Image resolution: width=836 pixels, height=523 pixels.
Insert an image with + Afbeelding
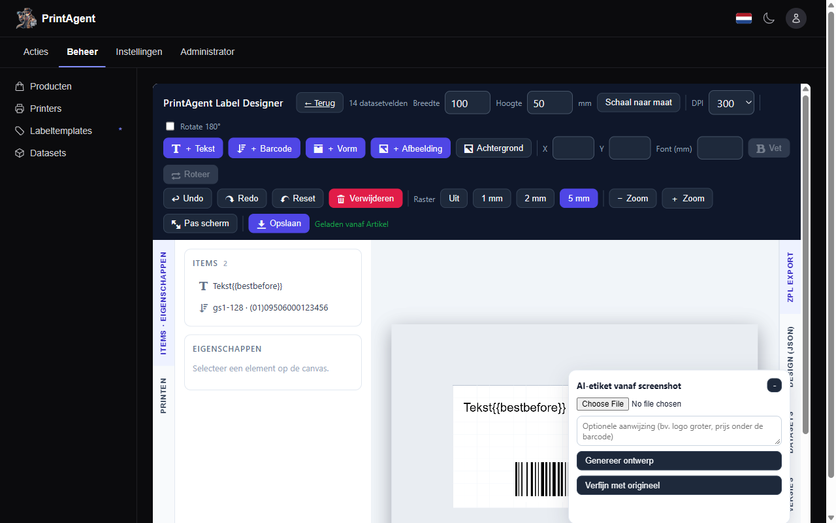[x=411, y=148]
